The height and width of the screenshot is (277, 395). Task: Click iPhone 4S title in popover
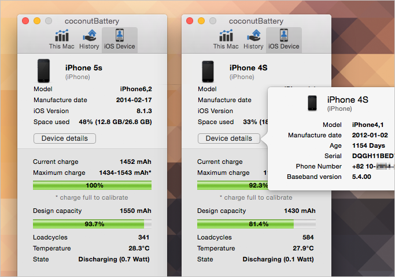[348, 100]
